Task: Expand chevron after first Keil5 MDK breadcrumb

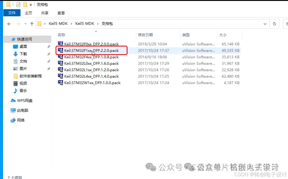Action: 71,24
